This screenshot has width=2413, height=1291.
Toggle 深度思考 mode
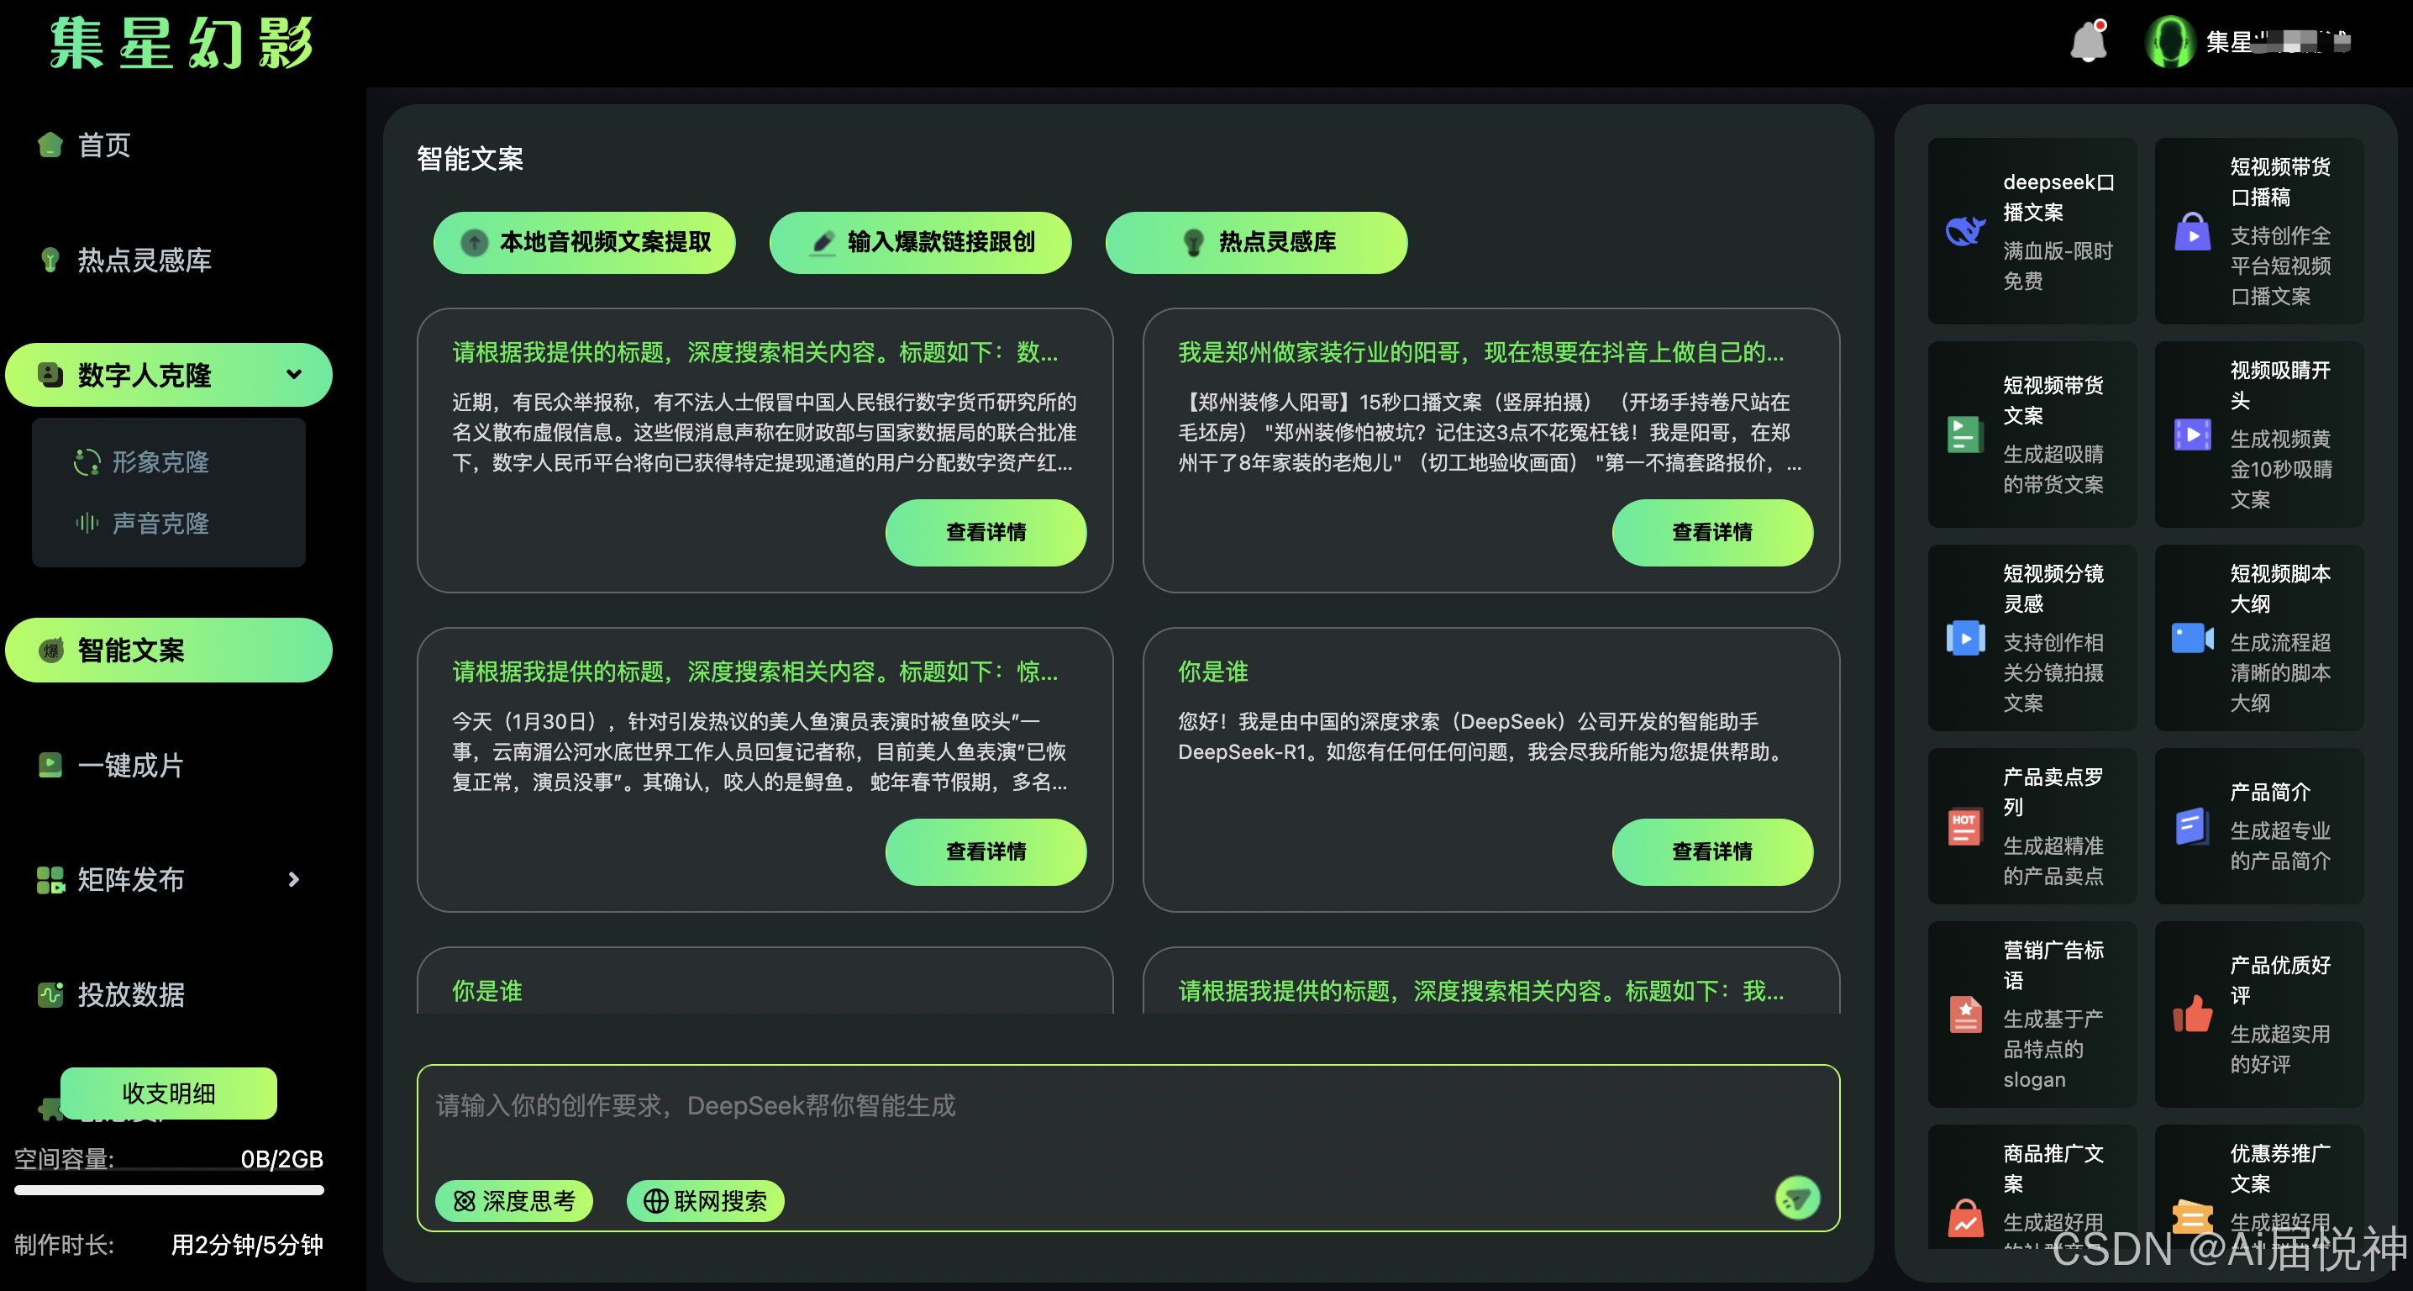tap(514, 1200)
